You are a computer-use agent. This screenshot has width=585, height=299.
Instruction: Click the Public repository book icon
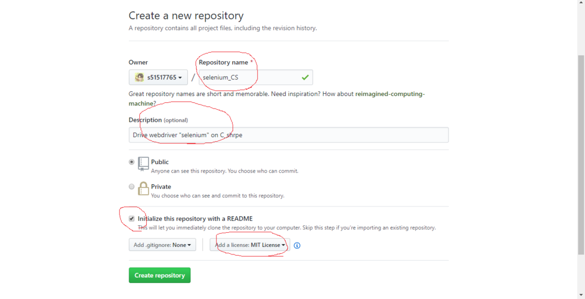point(143,164)
